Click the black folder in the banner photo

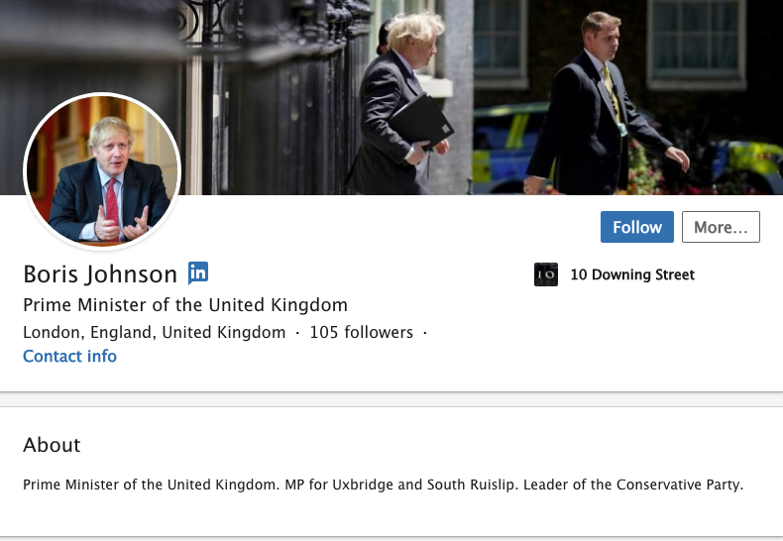[x=421, y=122]
